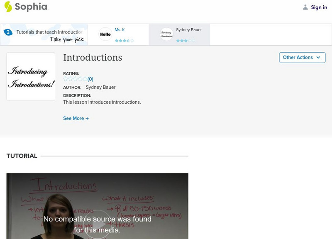This screenshot has width=332, height=239.
Task: Click the first empty rating star under RATING
Action: (65, 78)
